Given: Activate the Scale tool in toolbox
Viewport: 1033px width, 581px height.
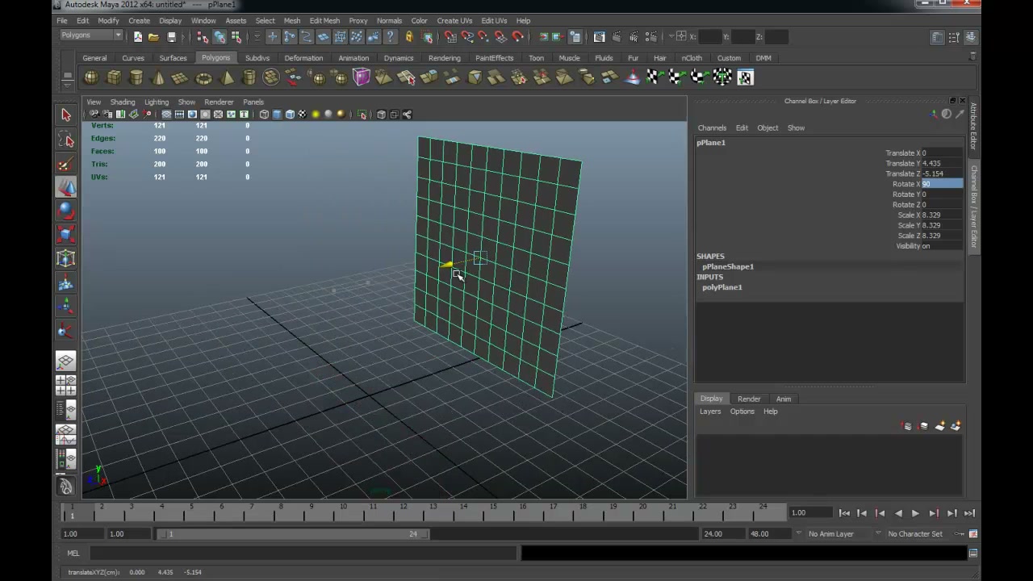Looking at the screenshot, I should point(66,235).
